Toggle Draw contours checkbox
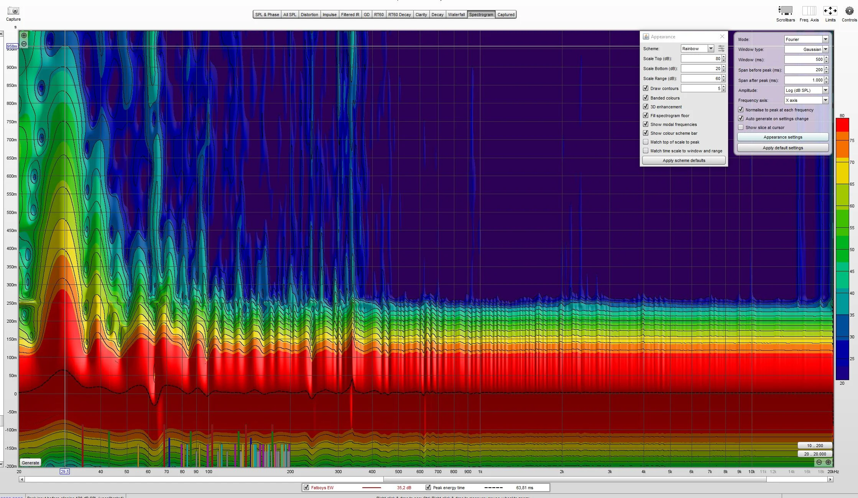 pyautogui.click(x=646, y=88)
